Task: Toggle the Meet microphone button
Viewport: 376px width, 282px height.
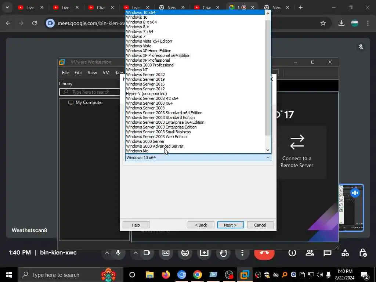Action: [118, 253]
